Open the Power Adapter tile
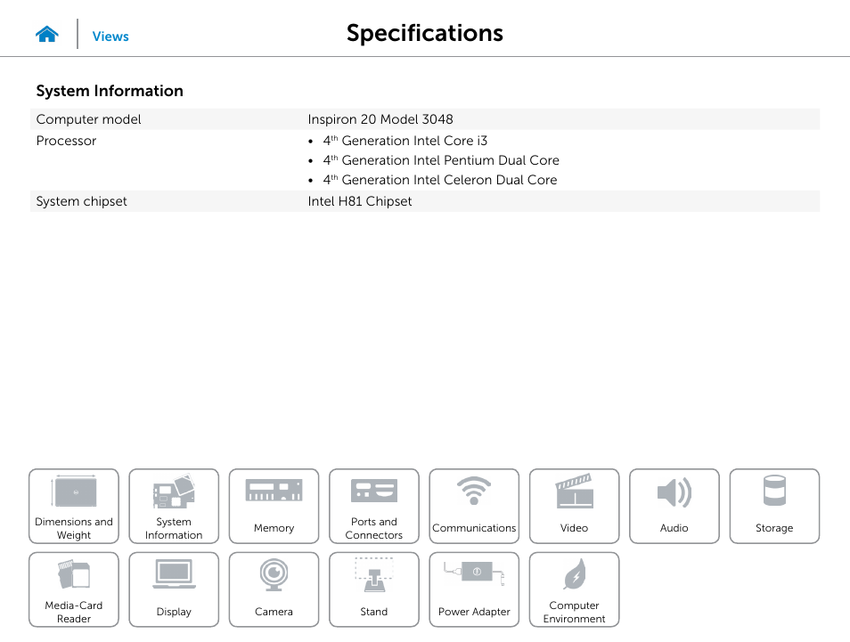The height and width of the screenshot is (642, 850). tap(474, 589)
